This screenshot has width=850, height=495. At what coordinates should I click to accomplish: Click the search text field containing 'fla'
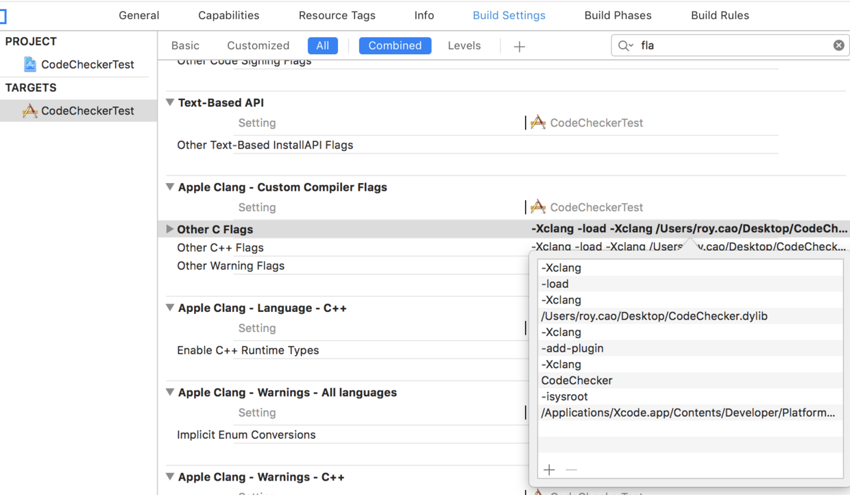(733, 45)
